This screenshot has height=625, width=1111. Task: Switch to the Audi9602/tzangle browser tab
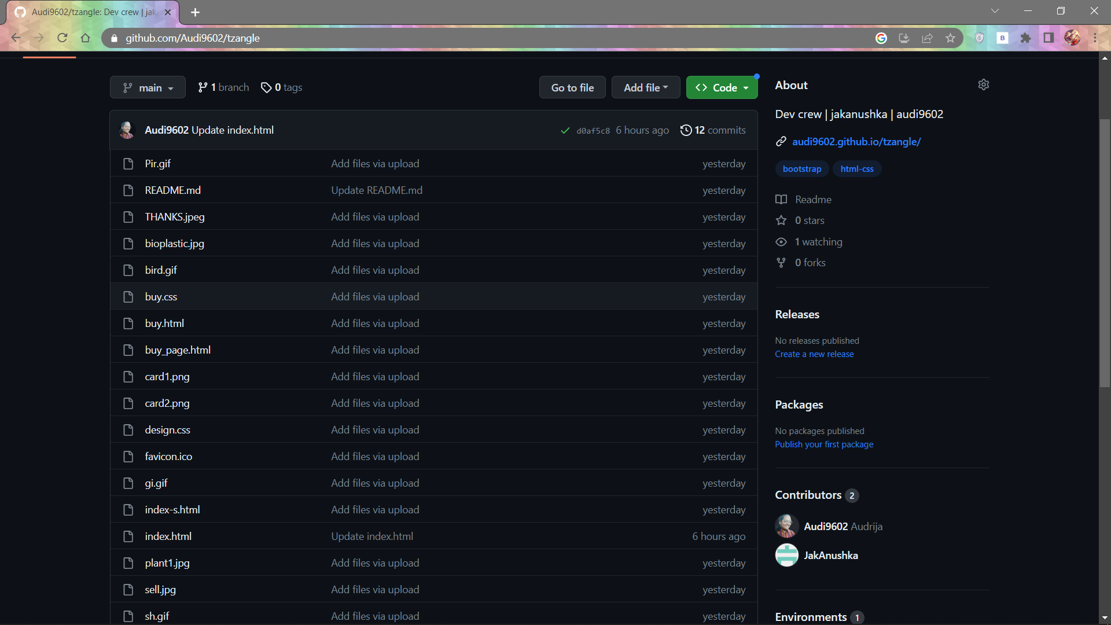(x=93, y=12)
